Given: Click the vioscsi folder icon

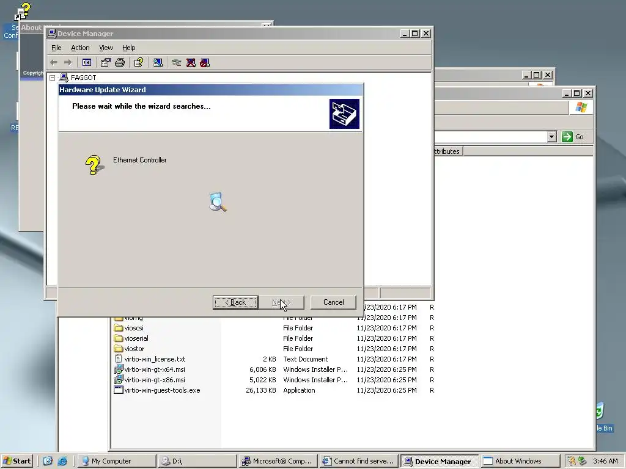Looking at the screenshot, I should pyautogui.click(x=118, y=328).
